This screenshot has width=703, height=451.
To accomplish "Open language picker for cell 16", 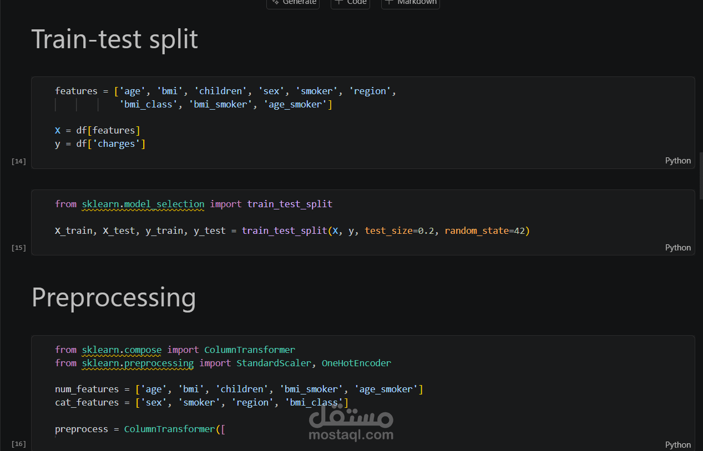I will pos(678,445).
